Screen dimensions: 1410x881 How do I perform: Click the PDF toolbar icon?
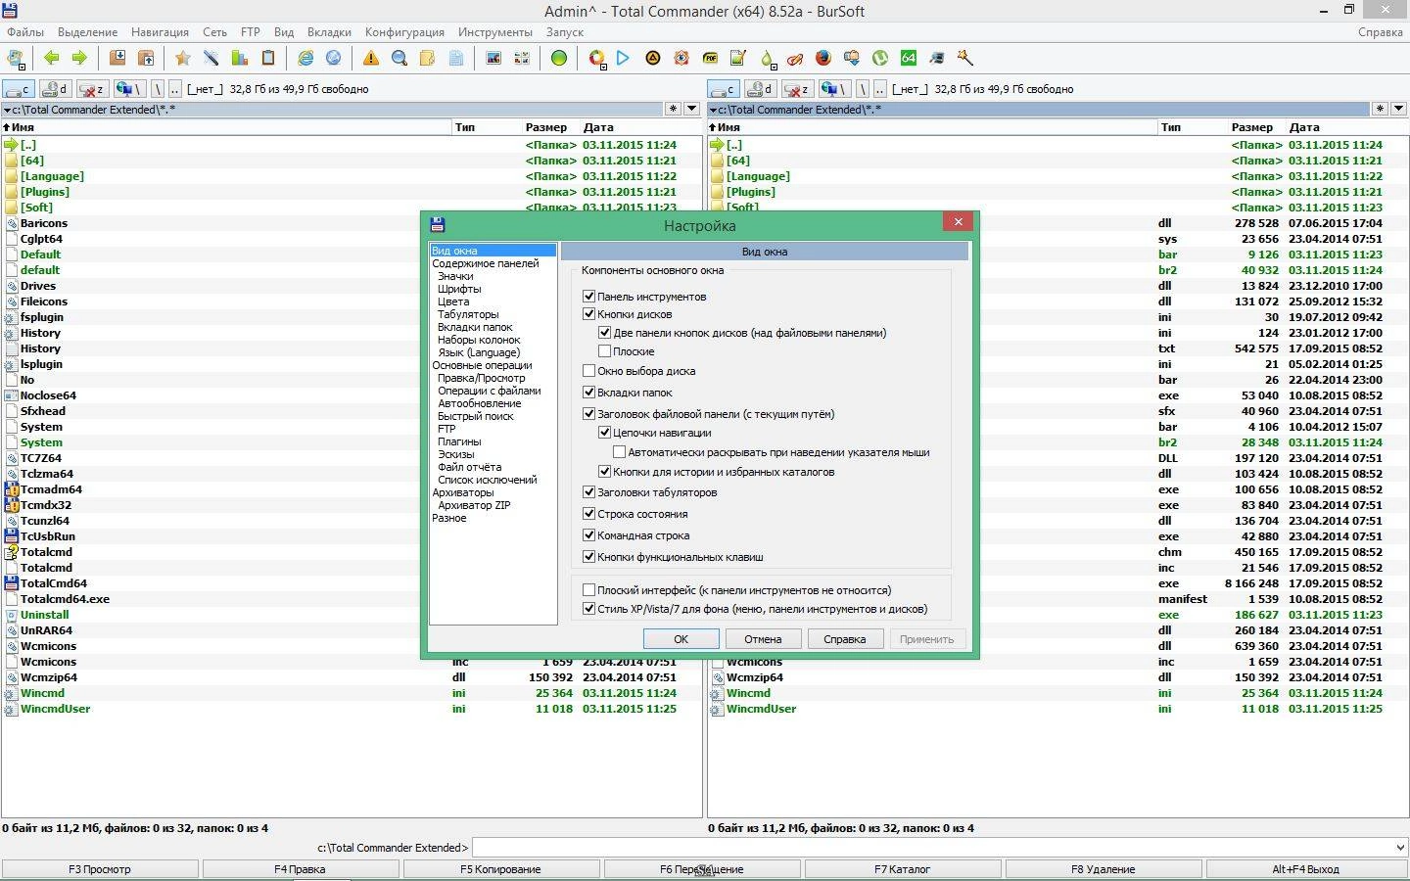[710, 58]
